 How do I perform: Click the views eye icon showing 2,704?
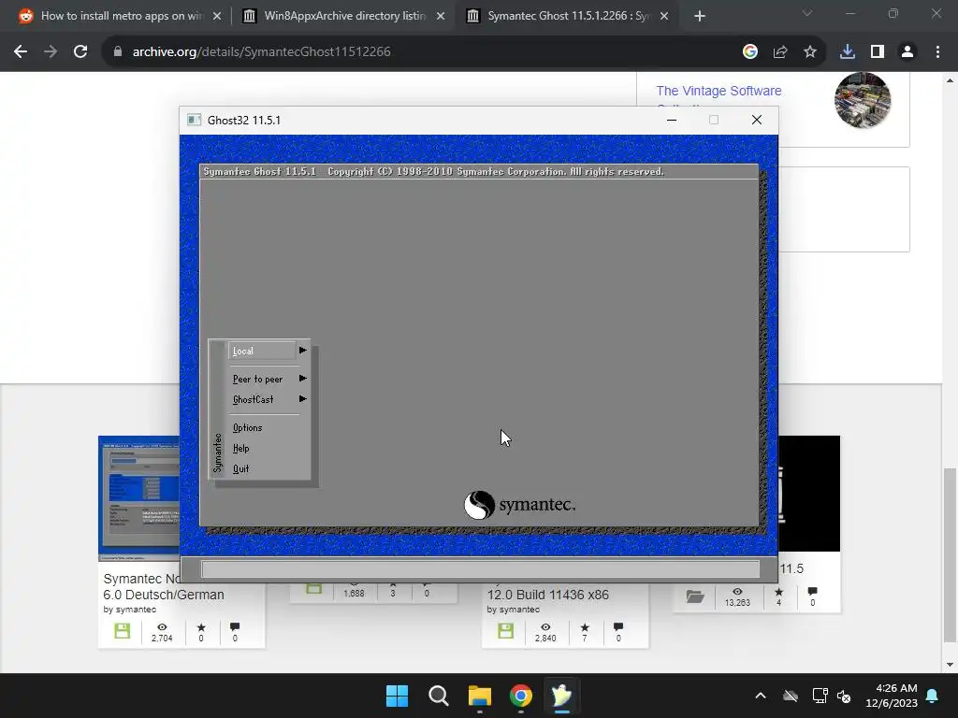coord(162,627)
